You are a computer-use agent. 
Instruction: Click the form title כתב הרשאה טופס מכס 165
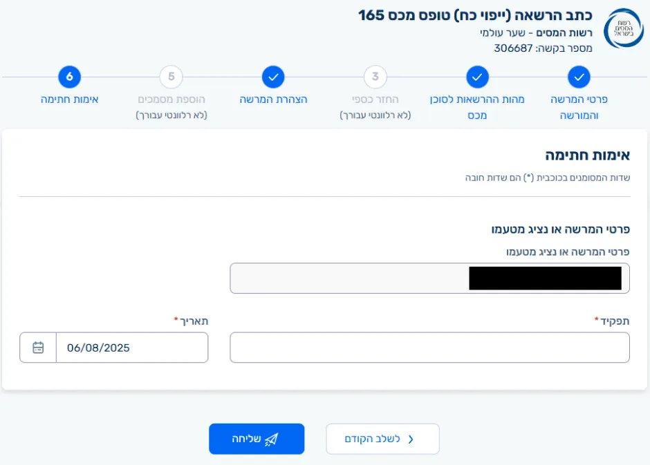coord(476,15)
